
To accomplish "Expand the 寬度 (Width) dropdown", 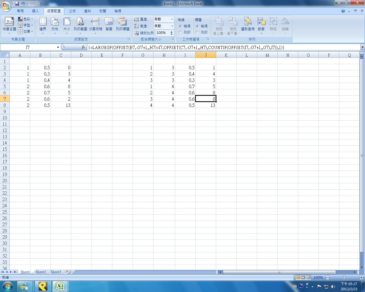I will pyautogui.click(x=172, y=19).
